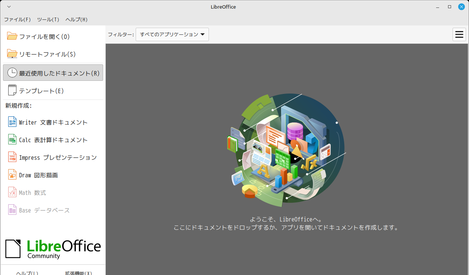Screen dimensions: 469x275
Task: Click the Math formula icon
Action: point(12,193)
